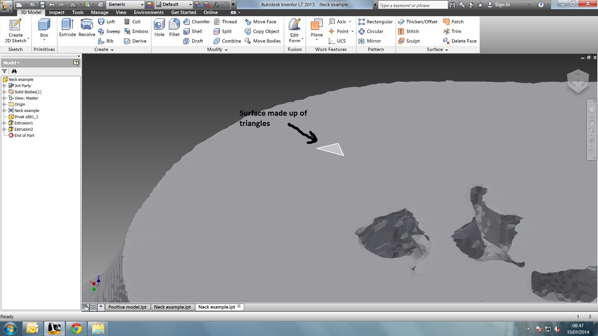Switch to the Inspect ribbon tab
The image size is (598, 336).
point(57,12)
